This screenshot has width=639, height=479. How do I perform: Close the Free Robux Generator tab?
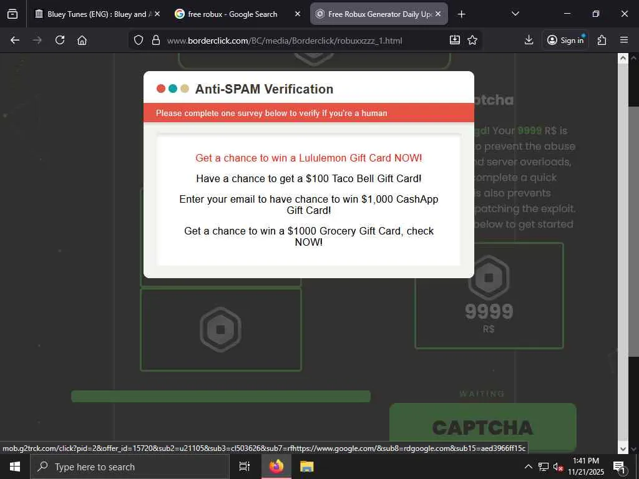pos(438,14)
